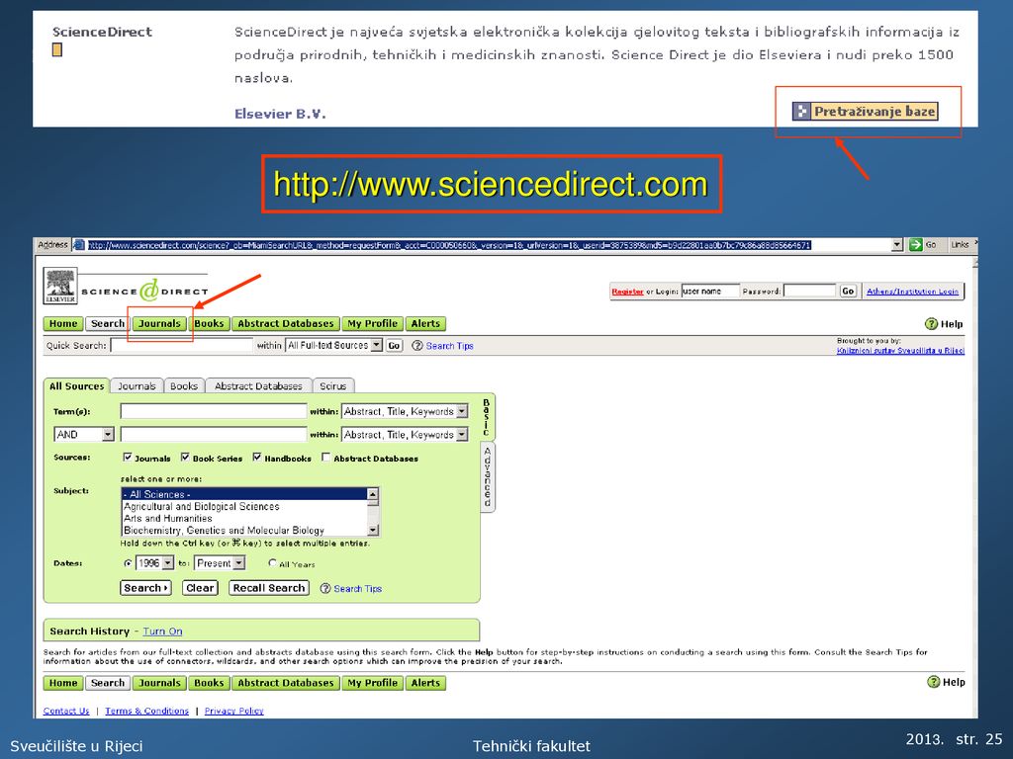This screenshot has width=1013, height=759.
Task: Open the 1996 start year dropdown
Action: pos(168,562)
